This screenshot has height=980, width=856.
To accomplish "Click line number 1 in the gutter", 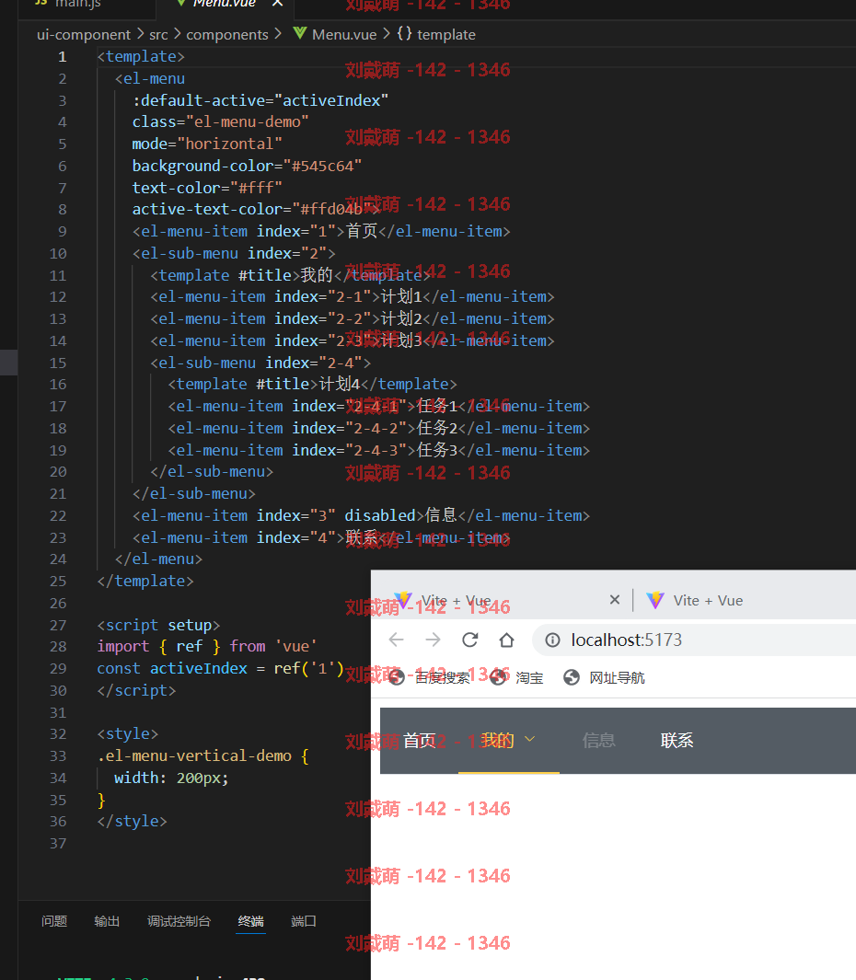I will 62,57.
